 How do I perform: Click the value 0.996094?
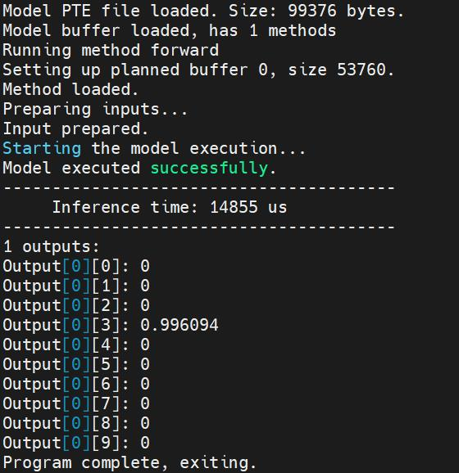[180, 325]
